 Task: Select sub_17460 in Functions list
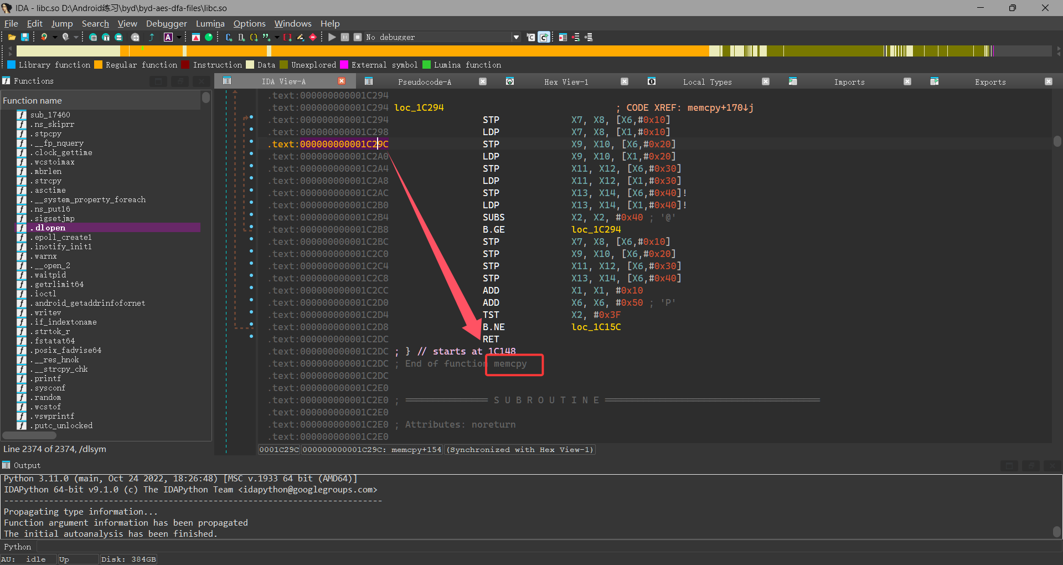(x=108, y=115)
